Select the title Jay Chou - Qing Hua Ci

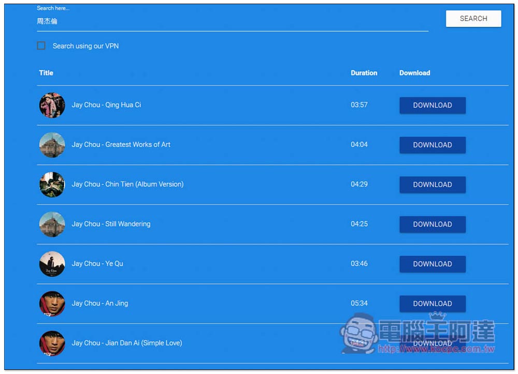coord(106,105)
